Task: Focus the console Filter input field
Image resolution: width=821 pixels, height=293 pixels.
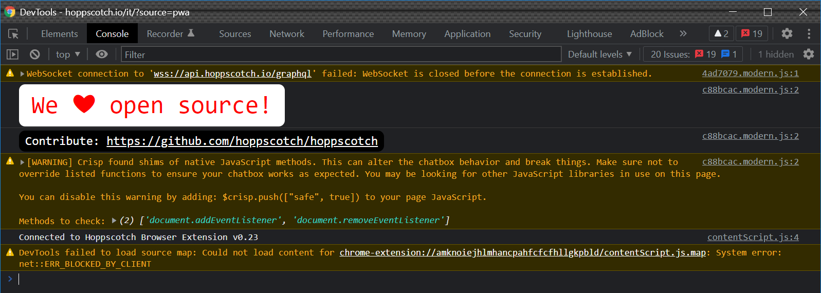Action: (341, 54)
